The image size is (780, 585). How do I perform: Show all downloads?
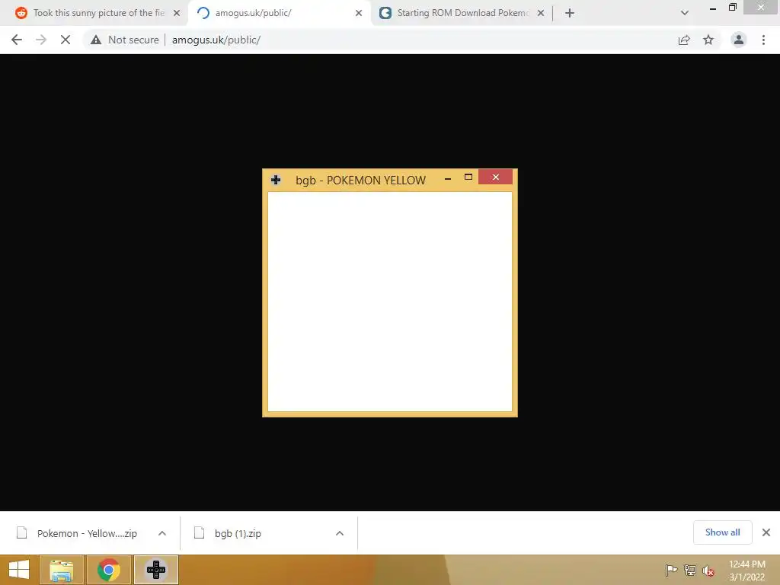click(722, 532)
